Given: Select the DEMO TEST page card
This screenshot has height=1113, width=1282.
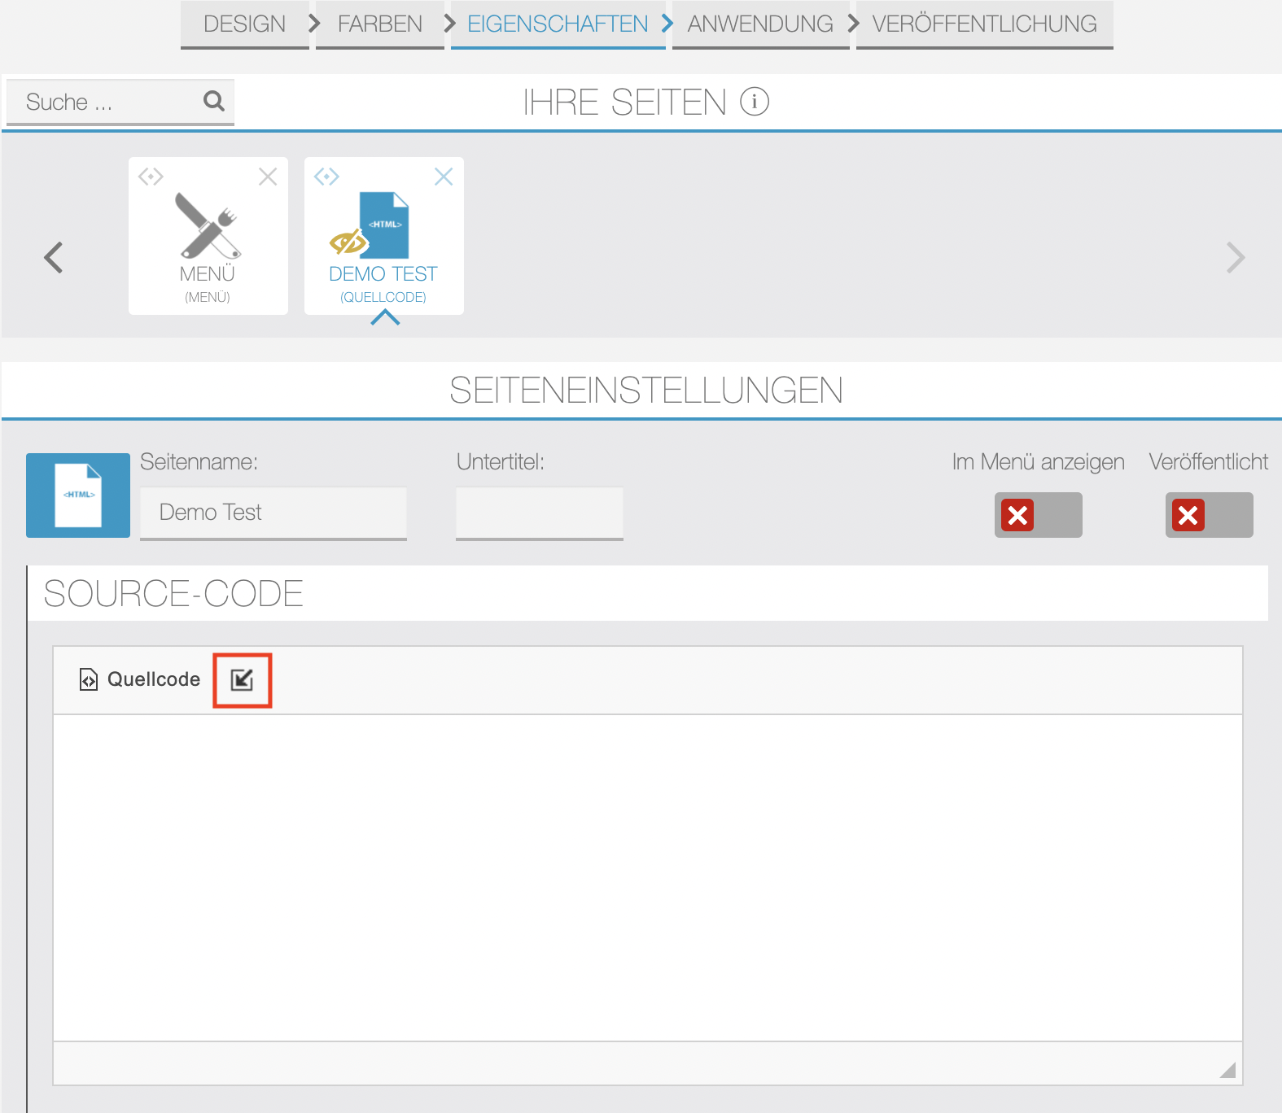Looking at the screenshot, I should pyautogui.click(x=384, y=236).
